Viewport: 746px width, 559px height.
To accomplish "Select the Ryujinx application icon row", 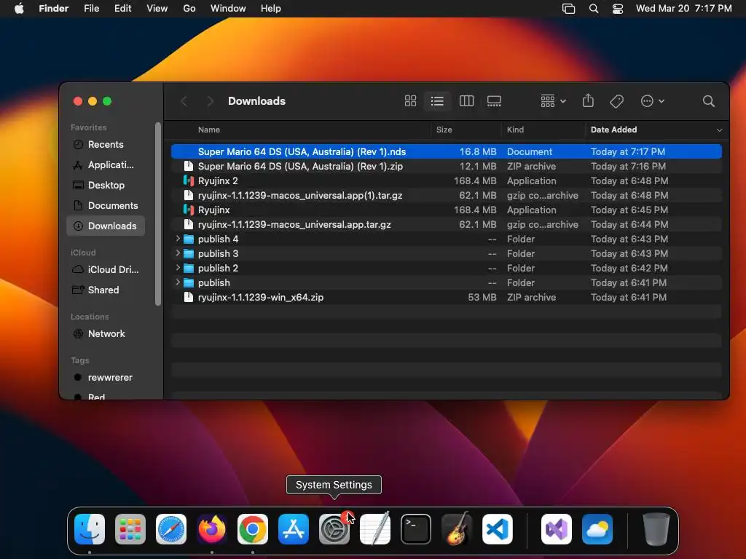I will tap(447, 210).
